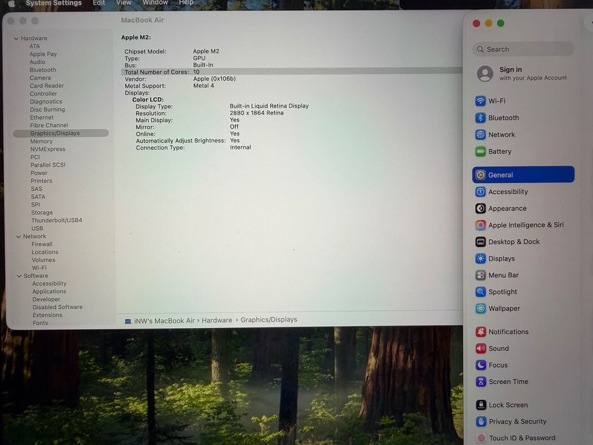Open Bluetooth icon in System Settings sidebar

coord(481,118)
